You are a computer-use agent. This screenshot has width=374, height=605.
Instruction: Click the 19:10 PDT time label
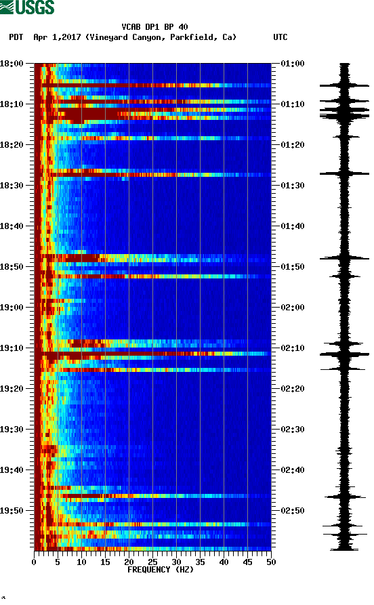click(12, 348)
